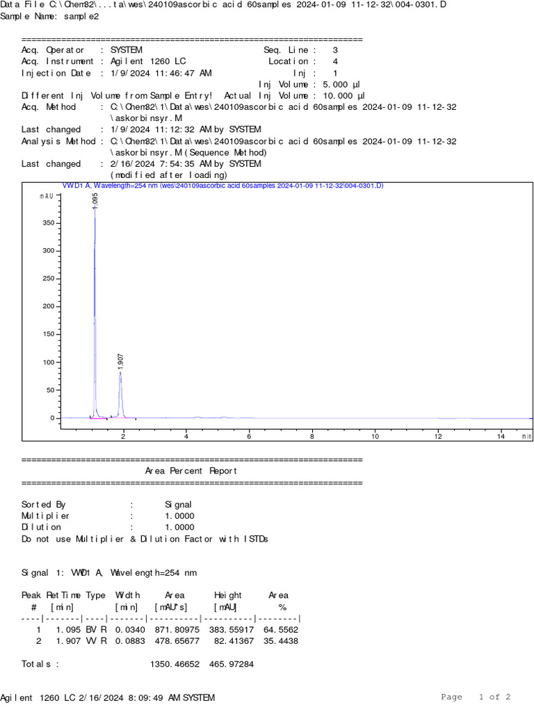Viewport: 534px width, 712px height.
Task: Click peak 1 height 383.55917
Action: 231,630
